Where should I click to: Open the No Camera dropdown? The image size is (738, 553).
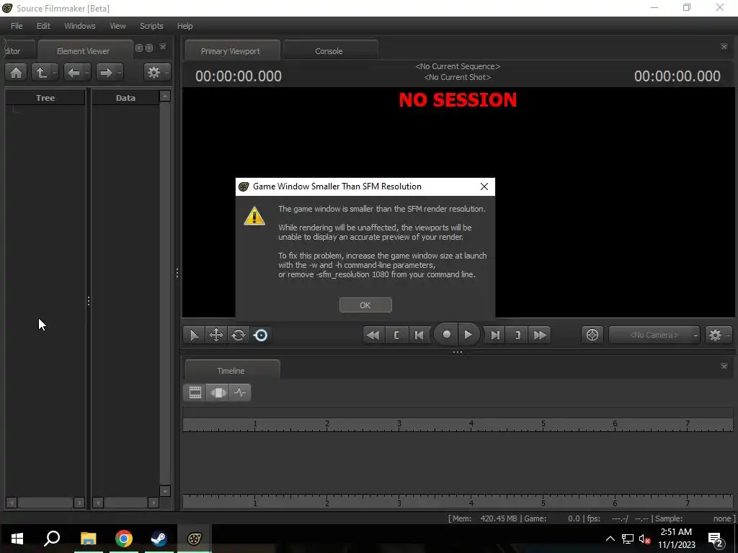click(x=654, y=336)
